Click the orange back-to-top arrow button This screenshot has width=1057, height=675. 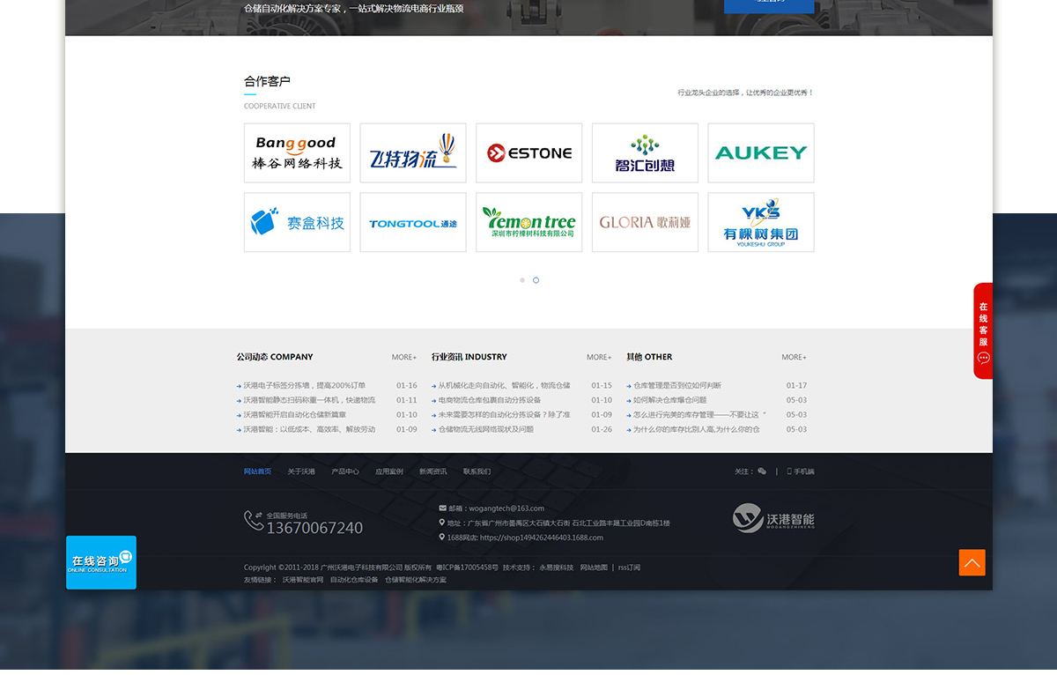972,562
